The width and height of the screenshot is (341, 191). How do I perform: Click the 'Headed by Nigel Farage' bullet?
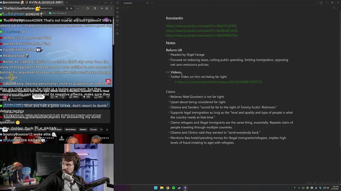click(187, 55)
